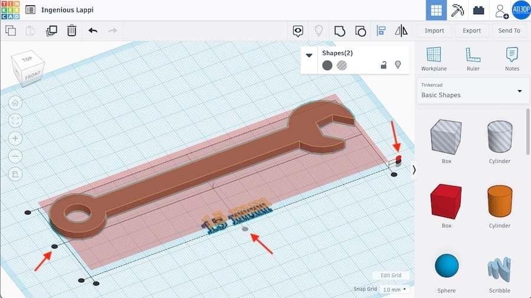Switch to the Bricks view tab

pyautogui.click(x=478, y=11)
